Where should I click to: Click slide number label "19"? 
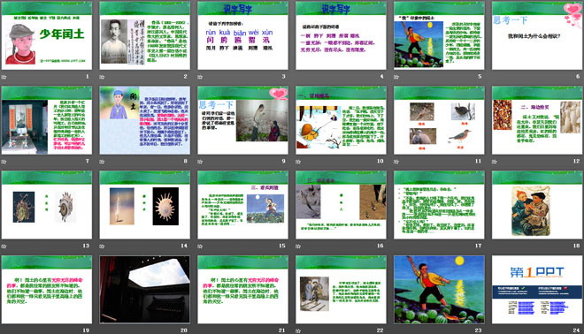click(86, 330)
